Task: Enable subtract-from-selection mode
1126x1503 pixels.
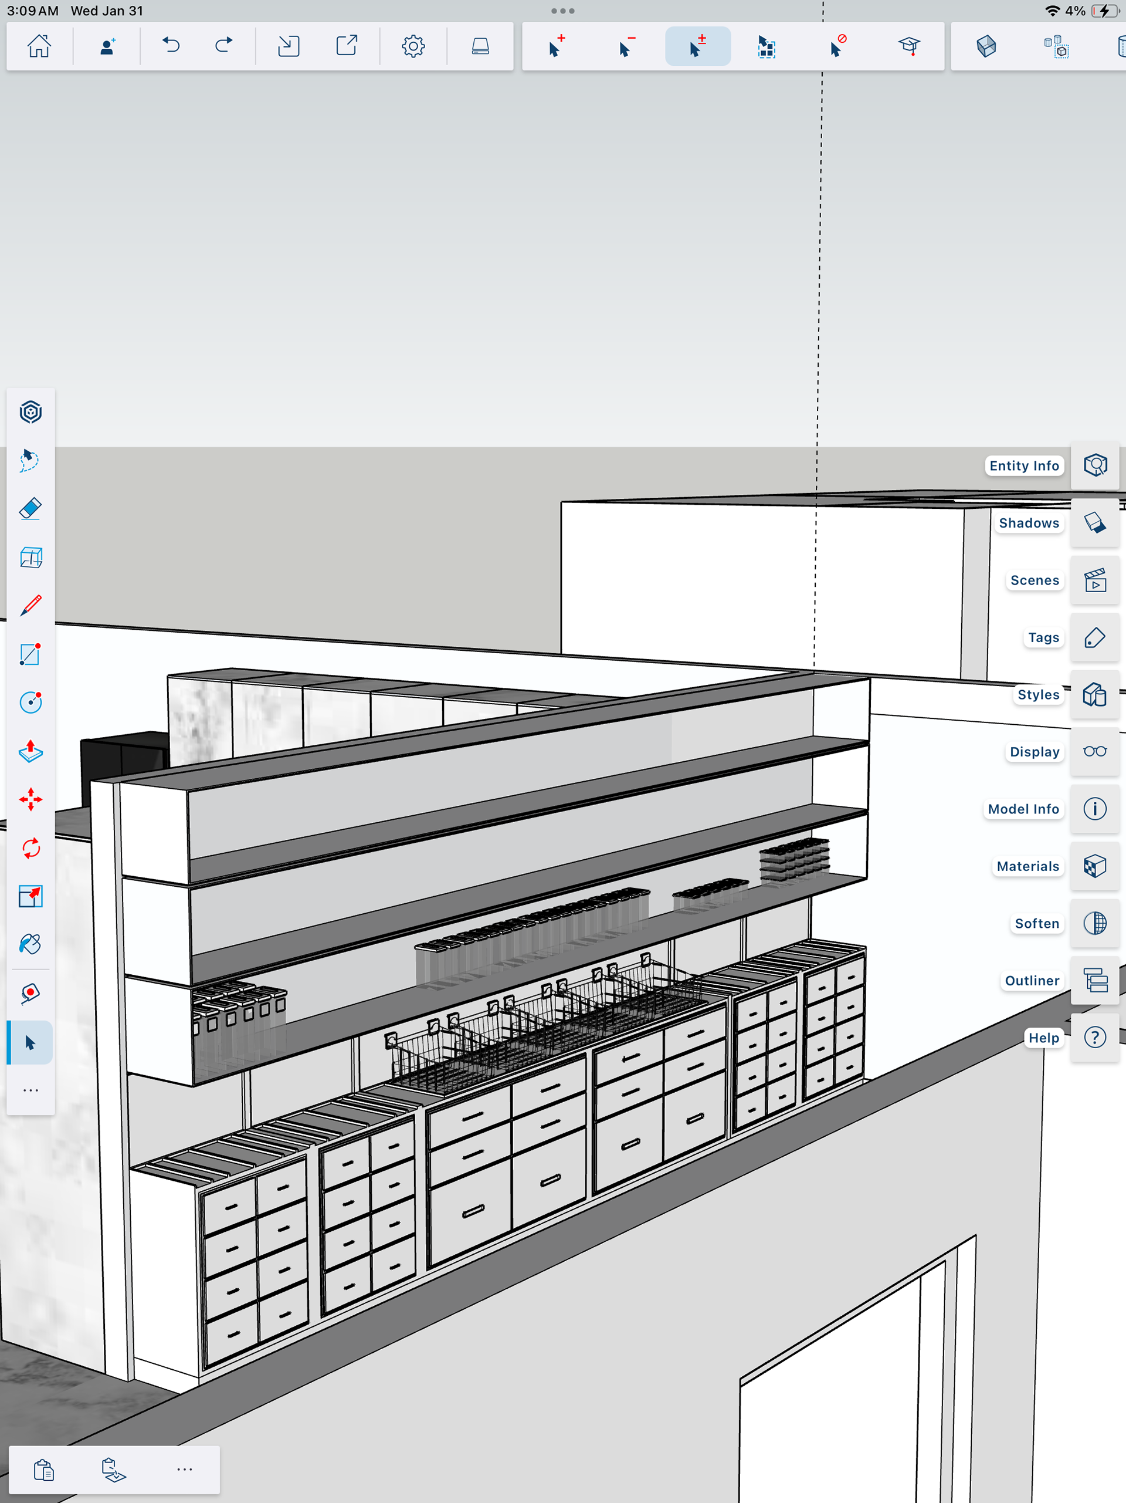Action: (x=627, y=46)
